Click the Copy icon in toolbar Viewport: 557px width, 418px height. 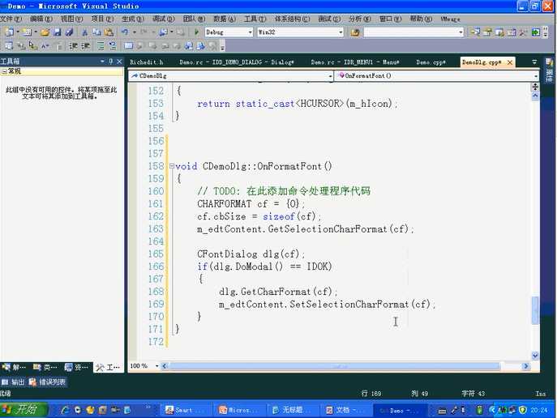tap(96, 32)
